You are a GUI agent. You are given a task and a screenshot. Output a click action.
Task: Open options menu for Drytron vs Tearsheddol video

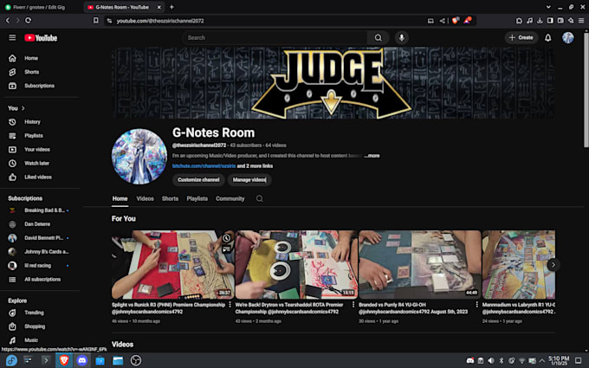353,305
